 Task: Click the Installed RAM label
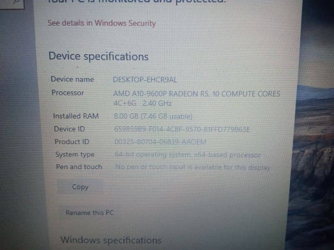coord(76,116)
